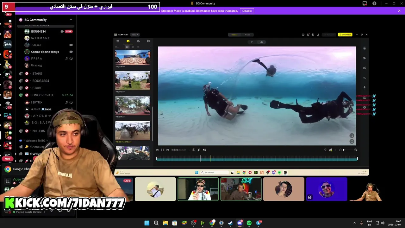Click the timeline playhead marker
405x228 pixels.
point(201,158)
